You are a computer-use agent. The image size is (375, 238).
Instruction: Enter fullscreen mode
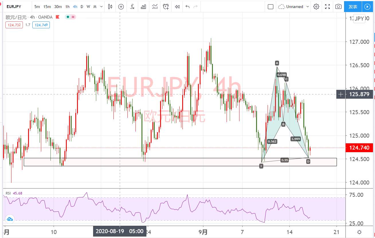(327, 7)
